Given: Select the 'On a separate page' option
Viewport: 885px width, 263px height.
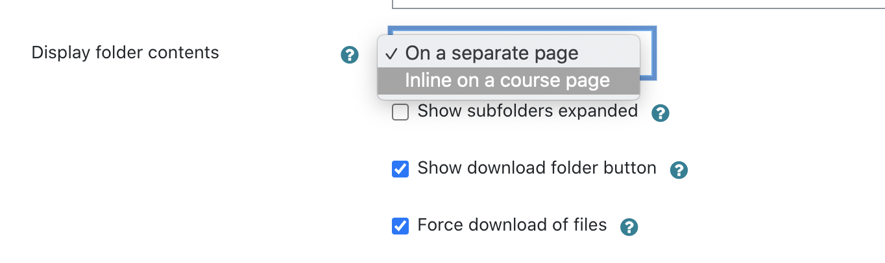Looking at the screenshot, I should pos(491,53).
